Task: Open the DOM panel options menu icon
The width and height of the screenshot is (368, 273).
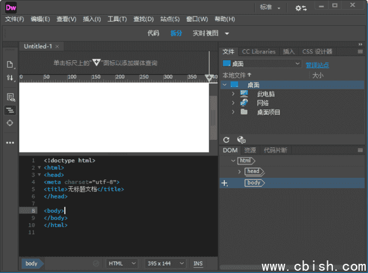Action: (360, 150)
